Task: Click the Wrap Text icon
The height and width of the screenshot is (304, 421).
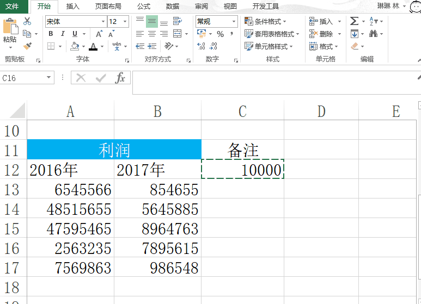Action: click(x=178, y=21)
